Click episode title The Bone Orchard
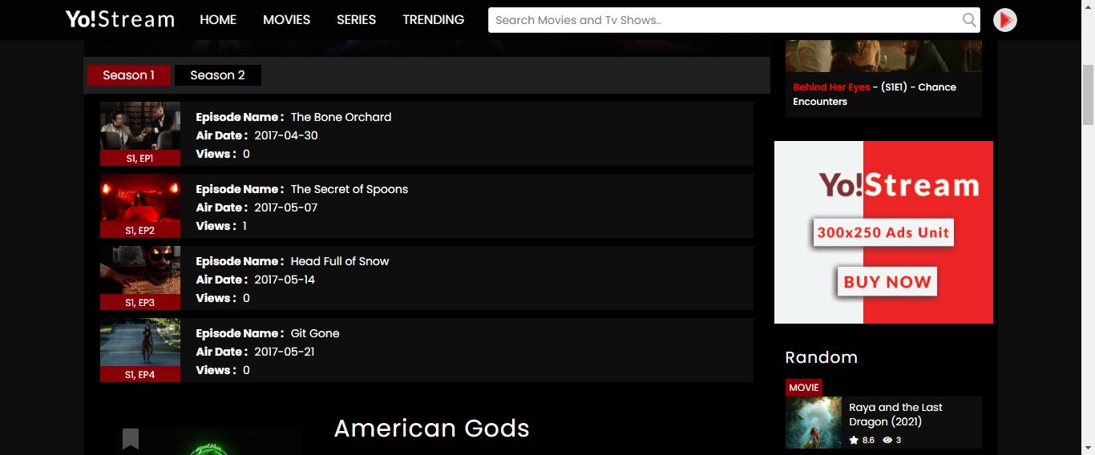This screenshot has height=455, width=1095. (x=341, y=117)
